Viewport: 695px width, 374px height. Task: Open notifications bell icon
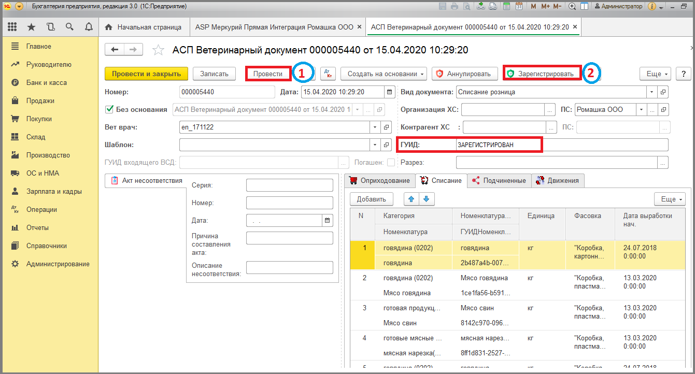click(89, 27)
